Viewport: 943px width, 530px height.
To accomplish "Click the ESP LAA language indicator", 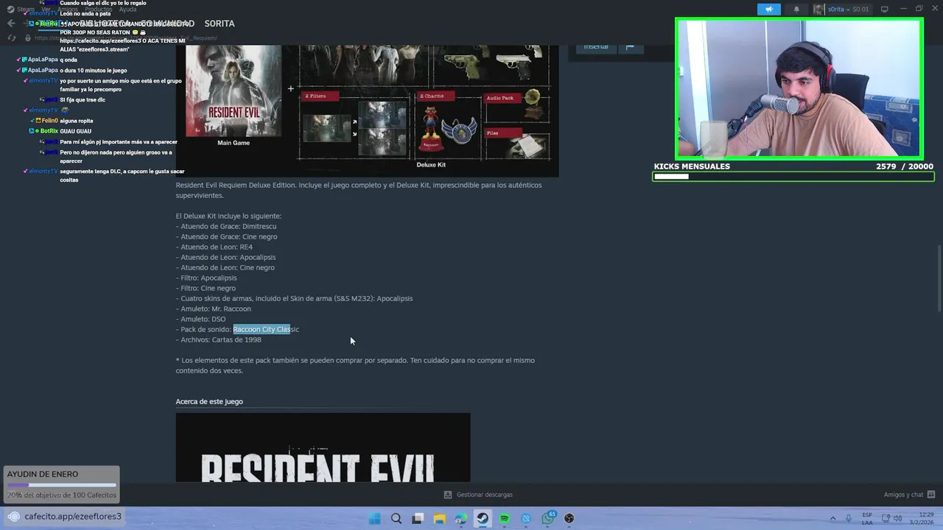I will click(x=867, y=518).
